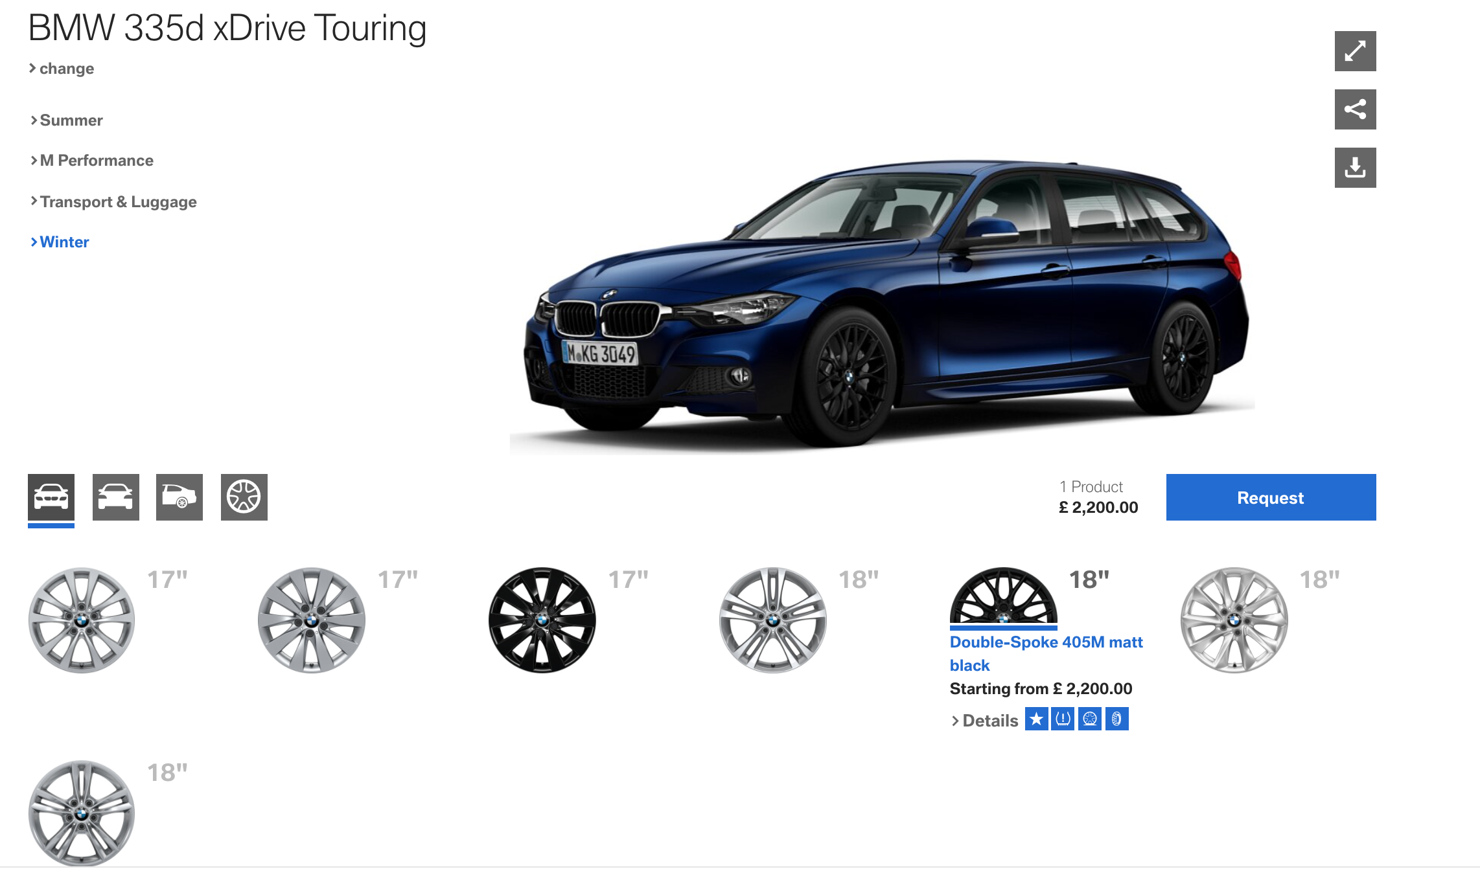Choose the first silver 17-inch wheel
This screenshot has width=1480, height=878.
click(82, 620)
